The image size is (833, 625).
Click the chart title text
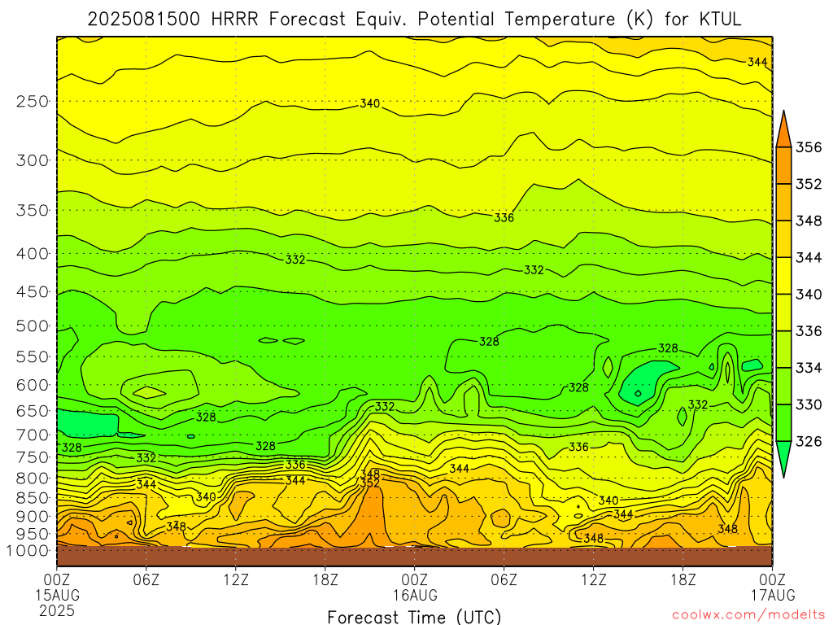tap(414, 20)
